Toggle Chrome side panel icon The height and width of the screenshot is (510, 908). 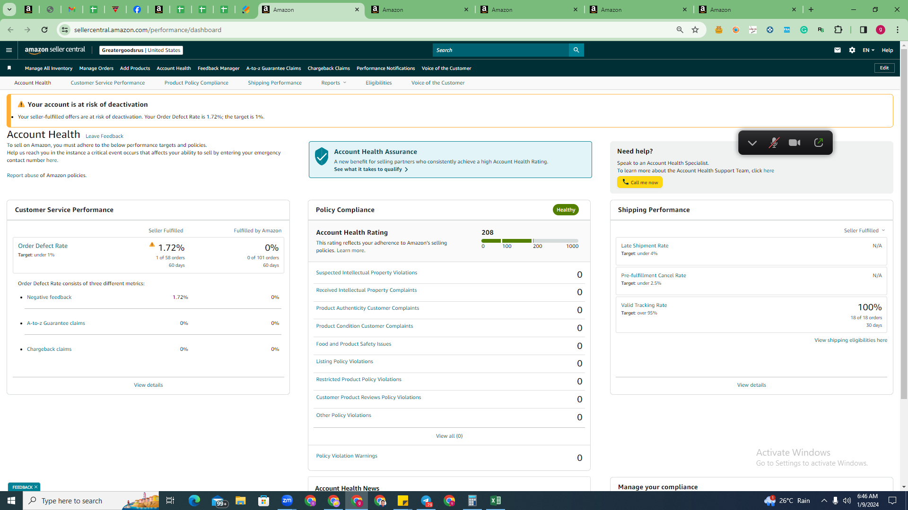[x=864, y=30]
